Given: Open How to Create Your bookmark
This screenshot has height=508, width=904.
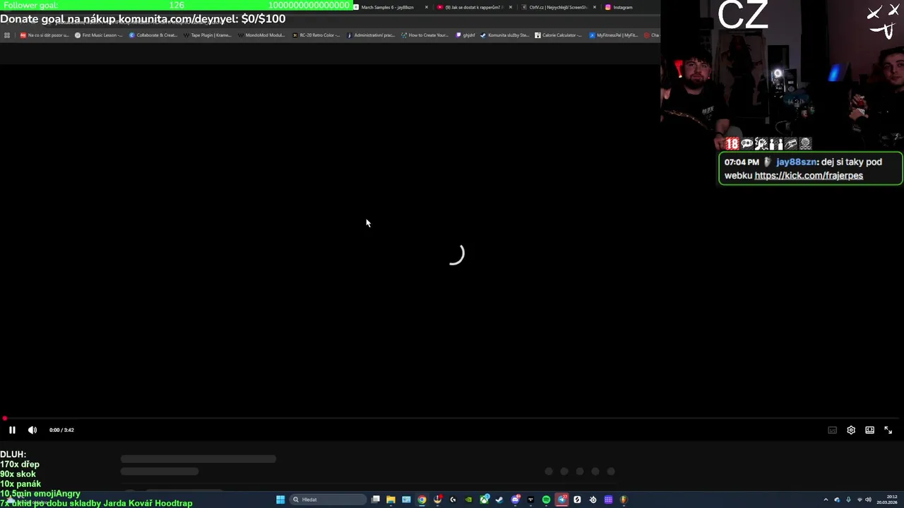Looking at the screenshot, I should point(425,35).
